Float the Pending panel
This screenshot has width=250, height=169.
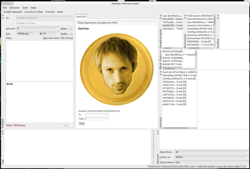(x=218, y=18)
